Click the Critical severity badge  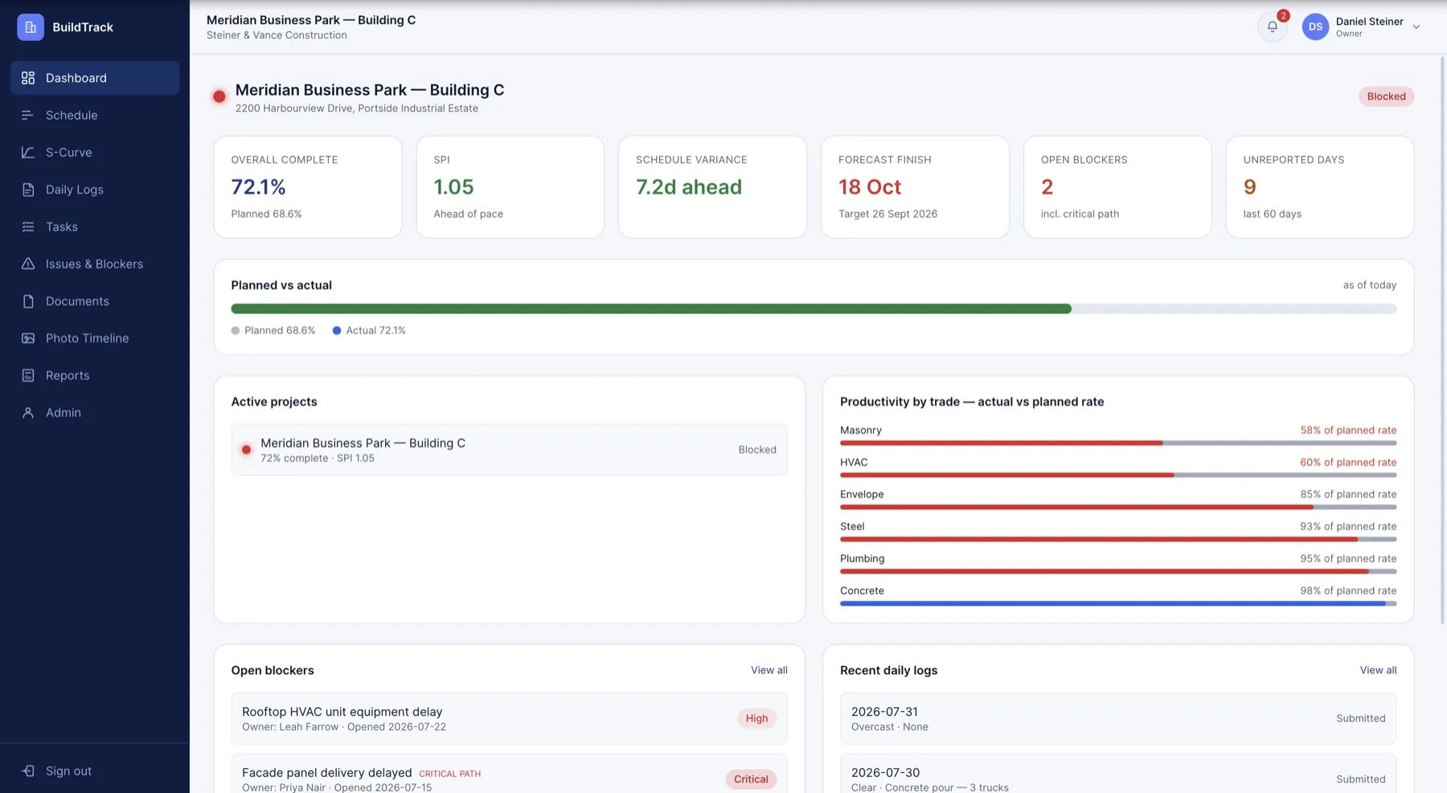click(751, 779)
